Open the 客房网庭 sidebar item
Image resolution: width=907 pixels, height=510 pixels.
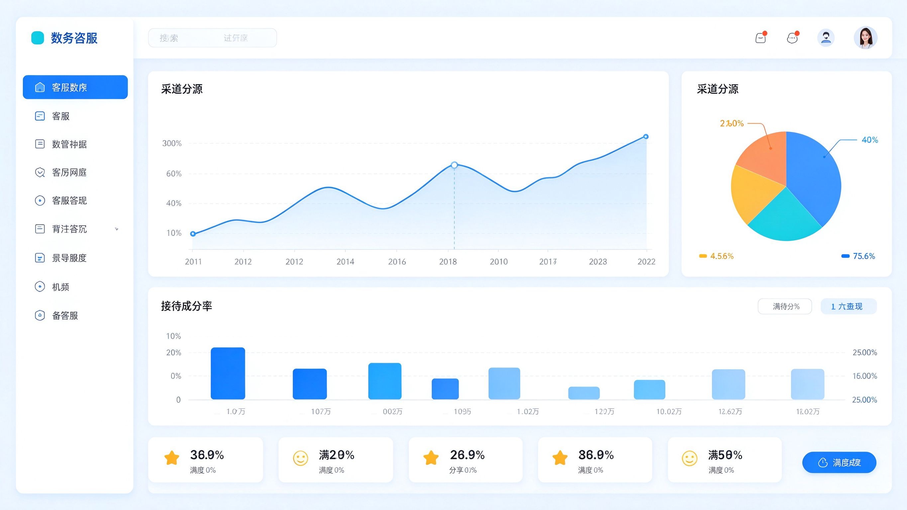pos(75,172)
